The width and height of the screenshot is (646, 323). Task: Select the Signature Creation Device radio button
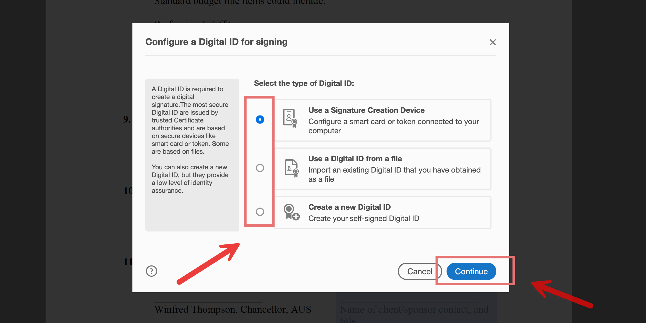click(259, 119)
